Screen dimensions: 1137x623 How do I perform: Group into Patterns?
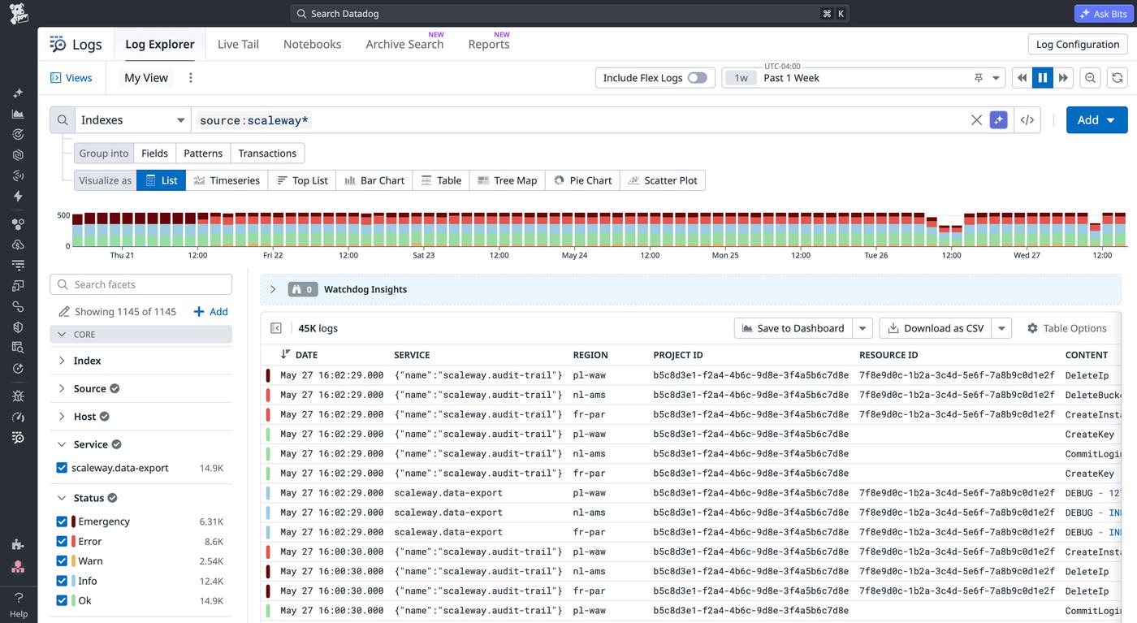pyautogui.click(x=203, y=153)
